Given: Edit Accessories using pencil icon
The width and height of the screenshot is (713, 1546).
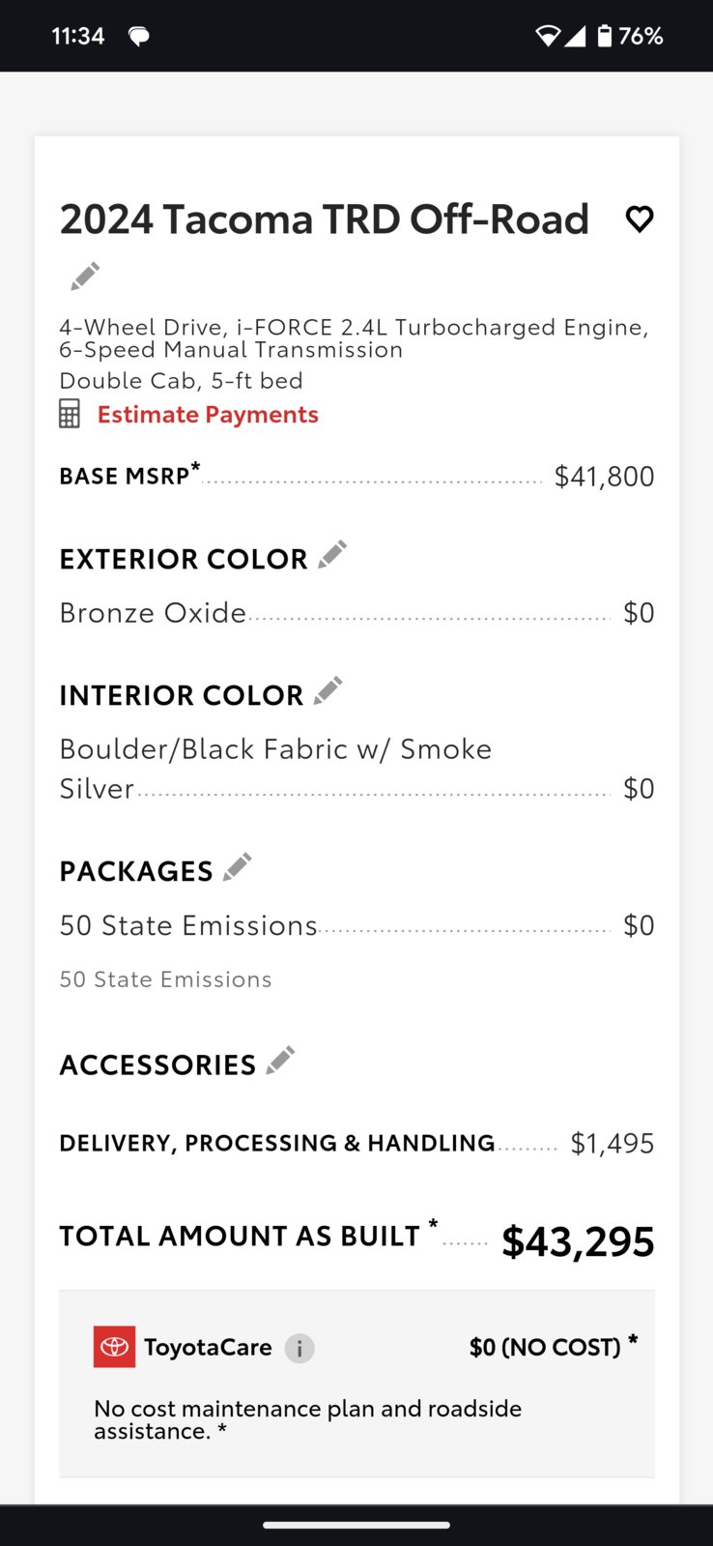Looking at the screenshot, I should tap(280, 1061).
